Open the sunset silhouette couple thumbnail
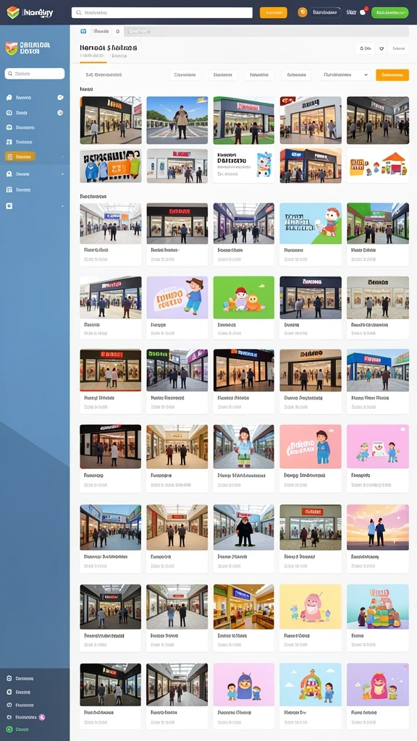 (377, 527)
